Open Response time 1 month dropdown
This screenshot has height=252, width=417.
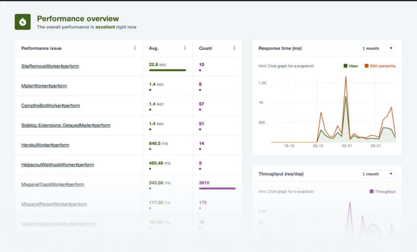pos(377,48)
